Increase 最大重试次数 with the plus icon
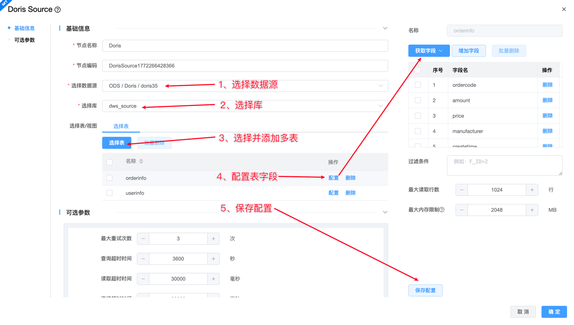 [213, 239]
